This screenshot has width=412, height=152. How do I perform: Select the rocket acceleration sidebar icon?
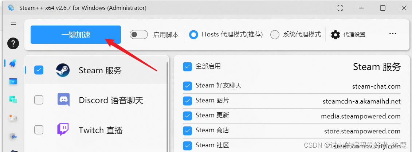tap(13, 63)
